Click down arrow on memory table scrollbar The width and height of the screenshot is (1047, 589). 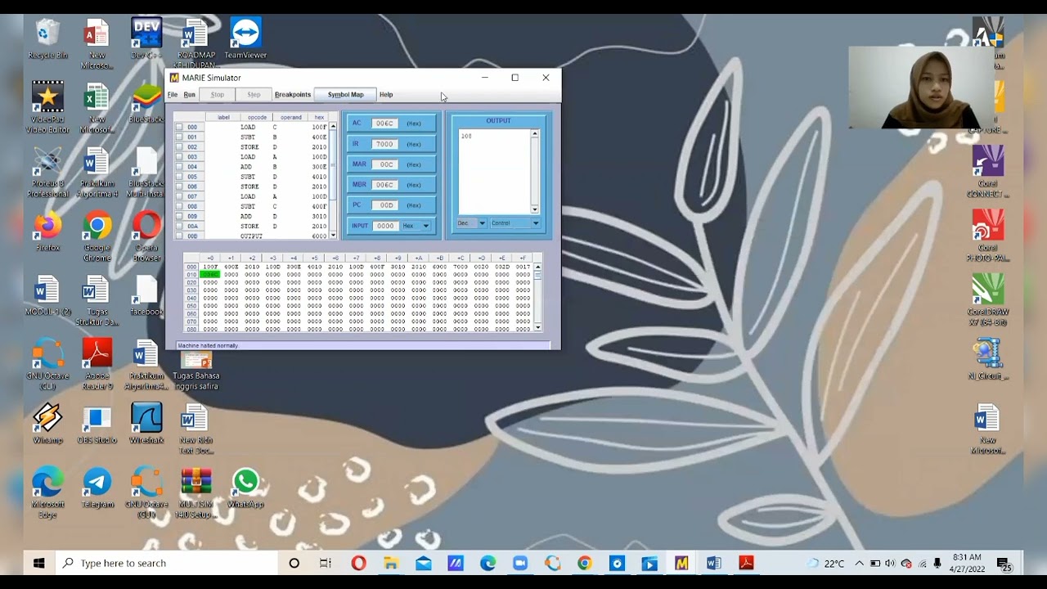pos(537,327)
